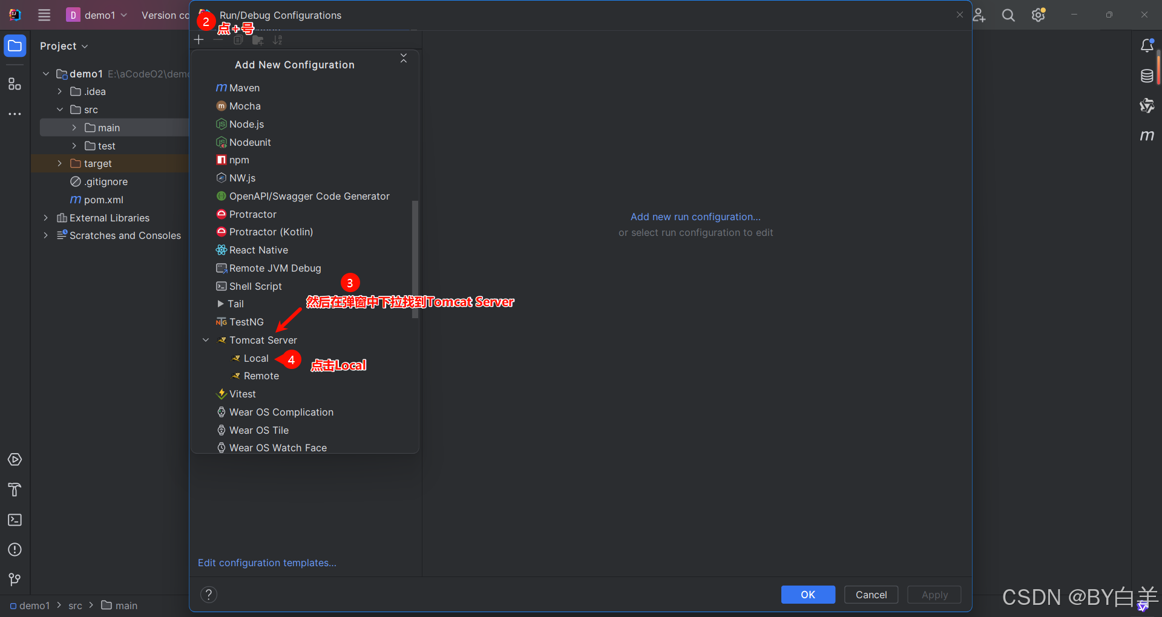Viewport: 1162px width, 617px height.
Task: Click the Code With Me user icon
Action: click(x=979, y=15)
